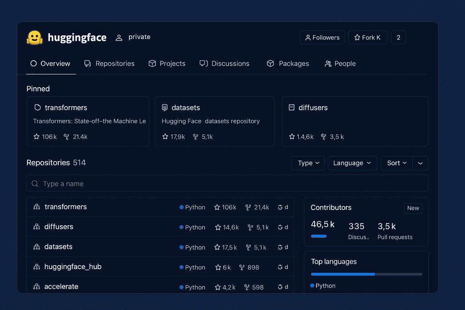The height and width of the screenshot is (310, 465).
Task: Click the org icon in the diffusers row
Action: pyautogui.click(x=37, y=227)
